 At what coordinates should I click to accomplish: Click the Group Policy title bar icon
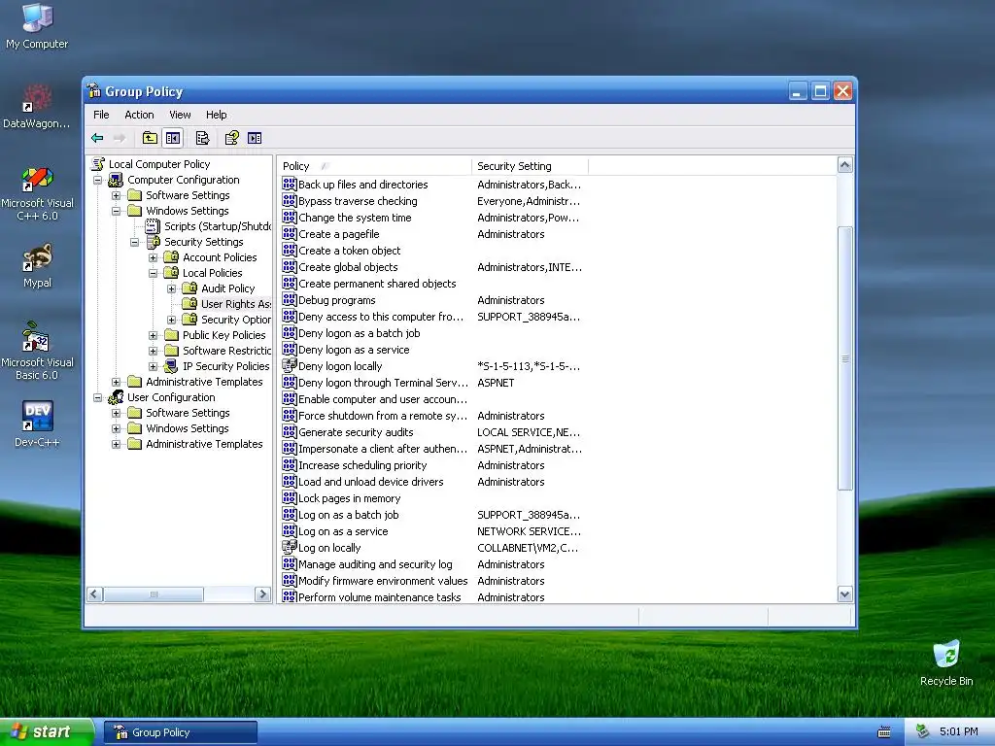click(94, 91)
